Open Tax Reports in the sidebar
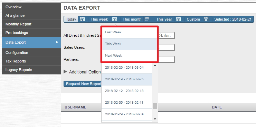 (x=31, y=61)
